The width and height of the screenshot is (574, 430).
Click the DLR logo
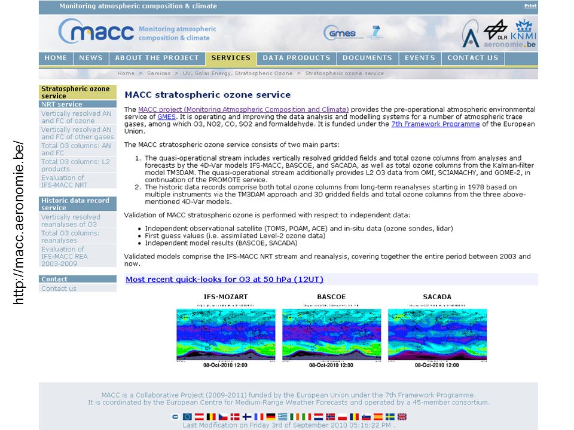point(496,30)
